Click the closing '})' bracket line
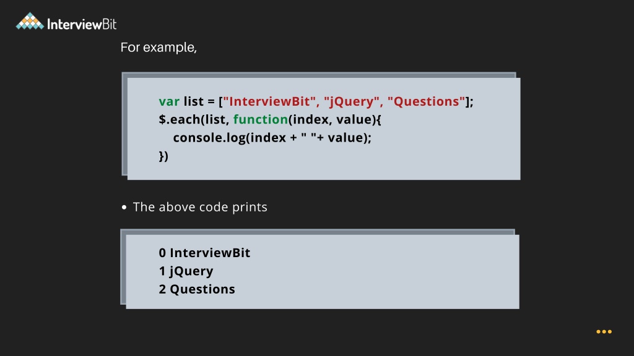 pos(163,156)
